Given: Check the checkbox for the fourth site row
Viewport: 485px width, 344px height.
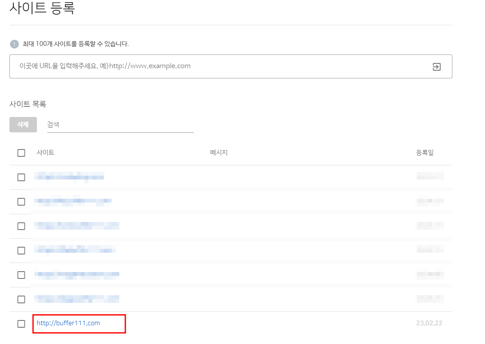Looking at the screenshot, I should click(21, 250).
